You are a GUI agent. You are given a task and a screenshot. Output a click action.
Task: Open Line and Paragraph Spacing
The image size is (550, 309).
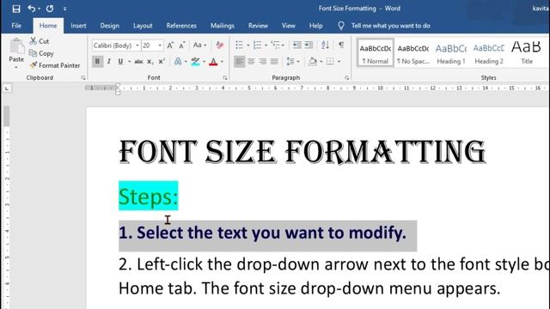(x=290, y=62)
